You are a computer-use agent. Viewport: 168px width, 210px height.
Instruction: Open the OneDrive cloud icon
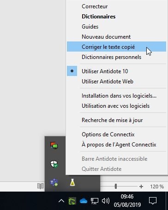pyautogui.click(x=84, y=201)
